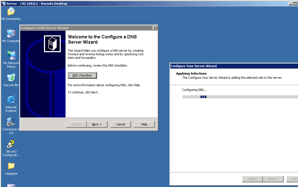Click Back in Configure Your Server Wizard
This screenshot has width=298, height=187.
pyautogui.click(x=252, y=179)
